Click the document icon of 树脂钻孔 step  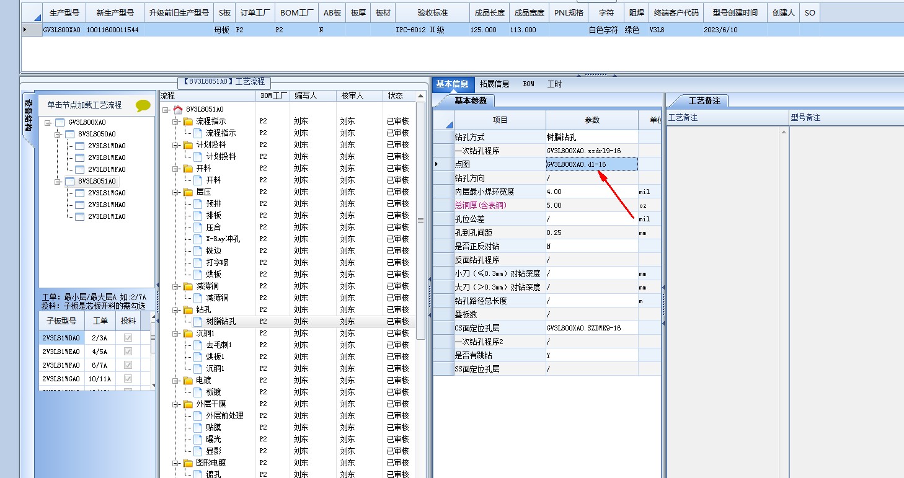click(x=198, y=322)
